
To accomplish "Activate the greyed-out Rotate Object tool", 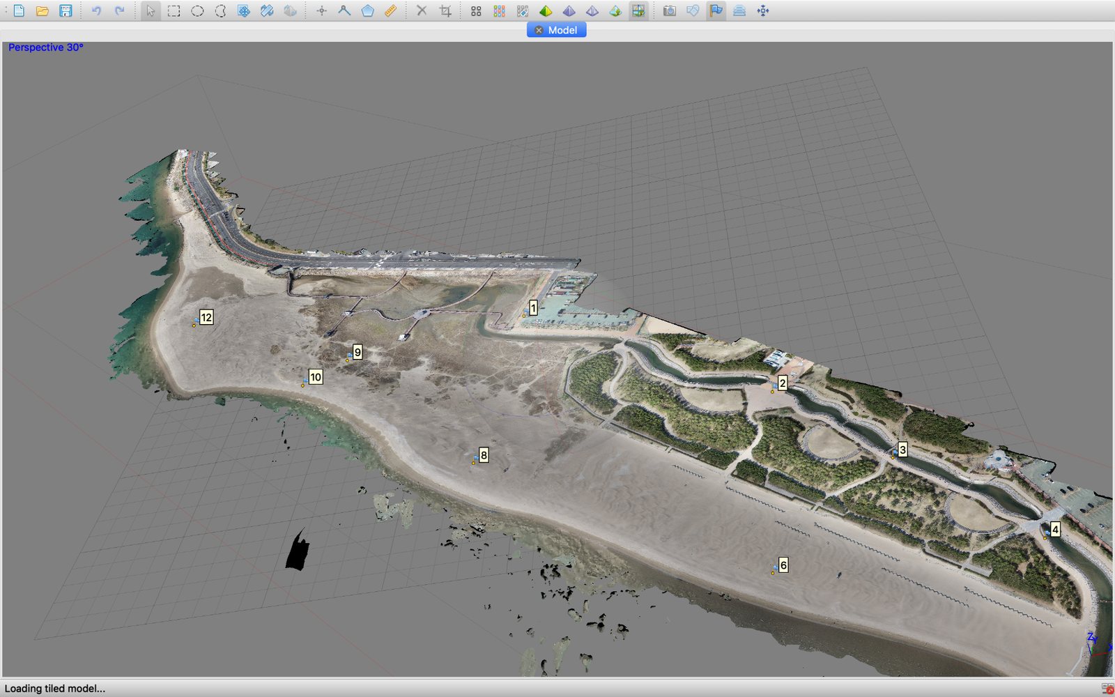I will point(290,10).
